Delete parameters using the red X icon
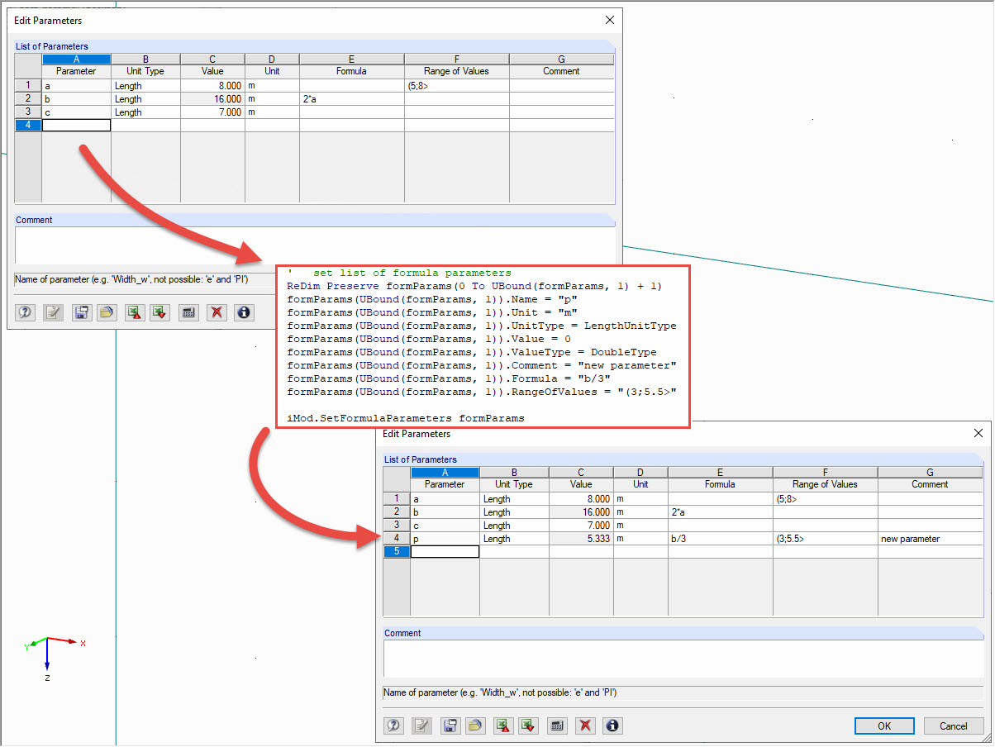The image size is (995, 747). [x=216, y=312]
